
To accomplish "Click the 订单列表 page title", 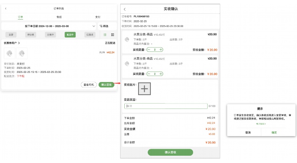I will [59, 8].
